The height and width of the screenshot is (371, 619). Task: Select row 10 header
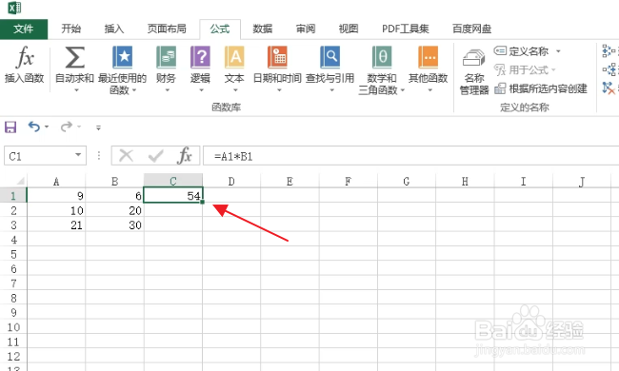coord(13,327)
